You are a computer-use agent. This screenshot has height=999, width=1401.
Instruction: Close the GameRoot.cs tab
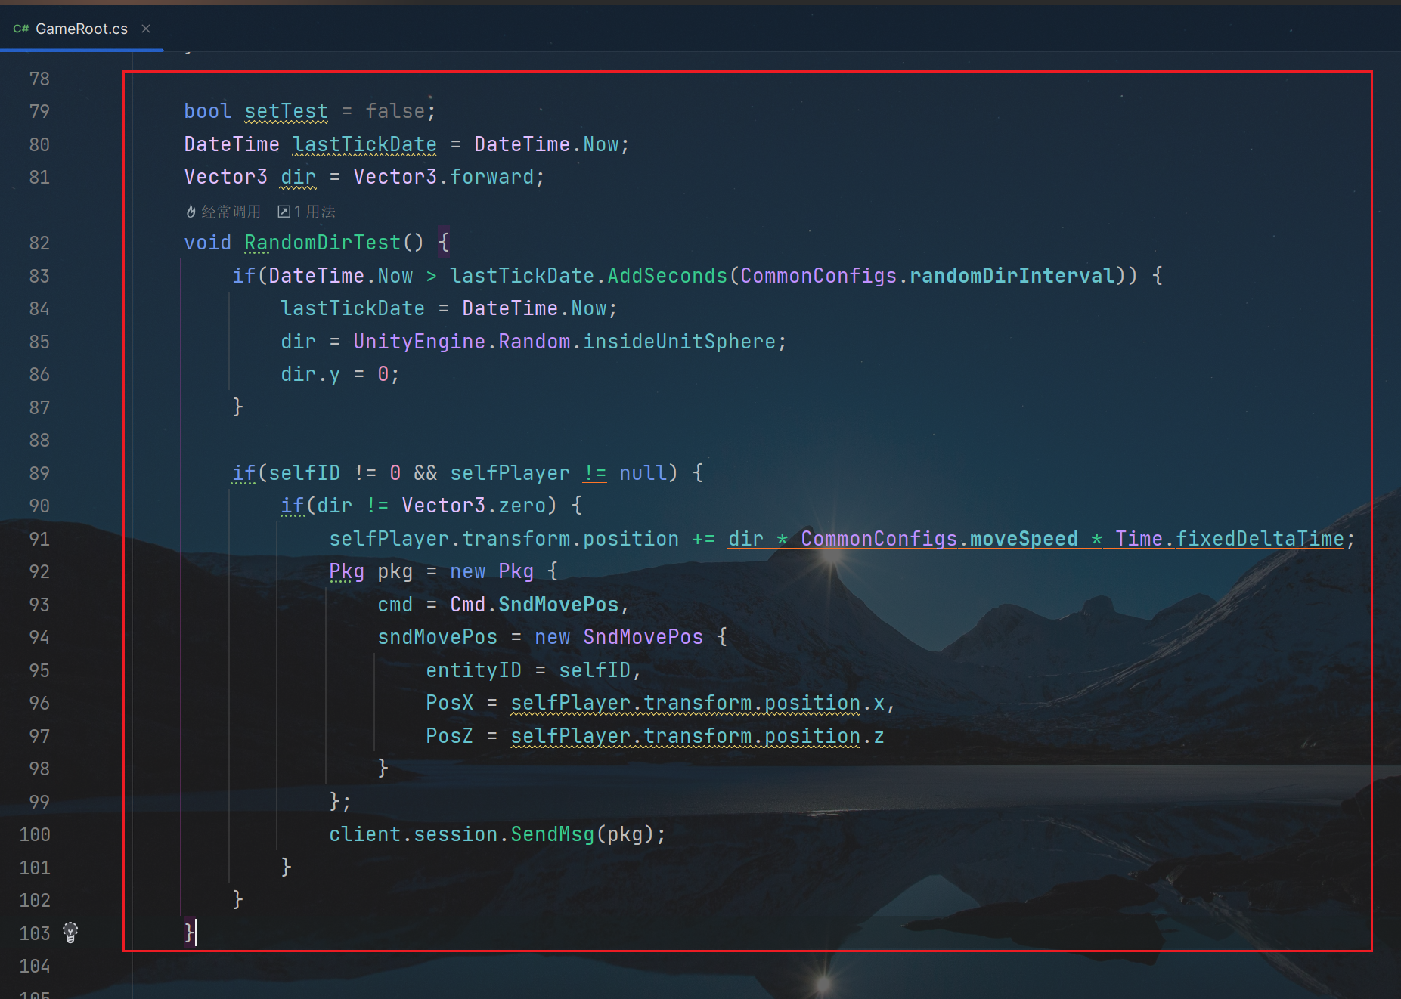pos(146,29)
